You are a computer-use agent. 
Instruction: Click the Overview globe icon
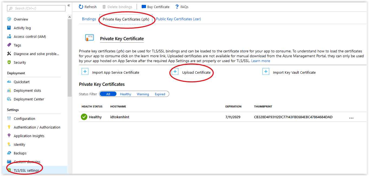point(9,19)
